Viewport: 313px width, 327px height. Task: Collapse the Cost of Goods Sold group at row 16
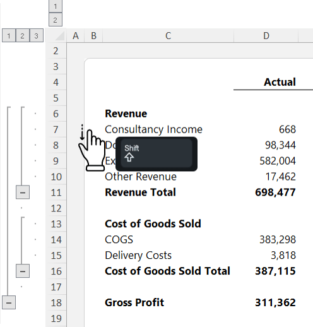[23, 271]
